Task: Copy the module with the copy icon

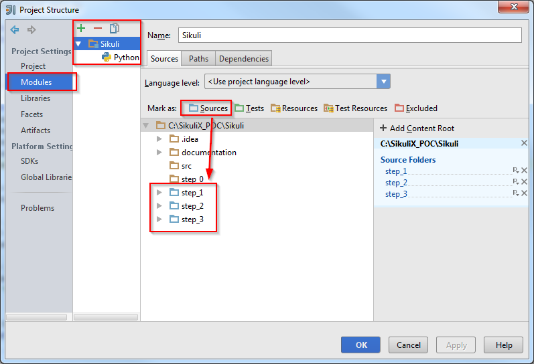Action: click(x=115, y=28)
